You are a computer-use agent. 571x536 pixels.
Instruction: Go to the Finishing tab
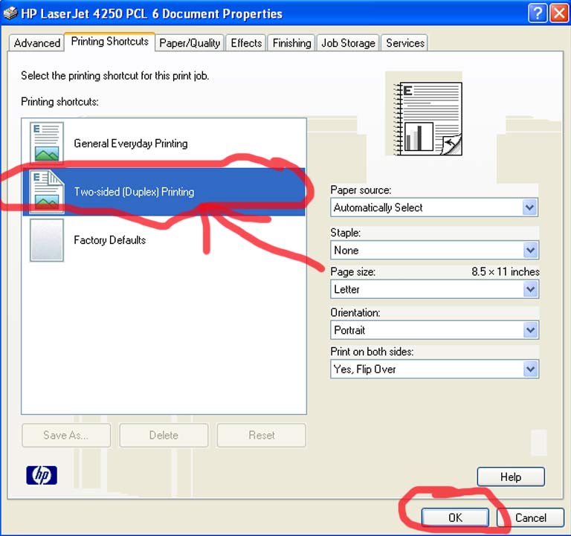pos(291,43)
